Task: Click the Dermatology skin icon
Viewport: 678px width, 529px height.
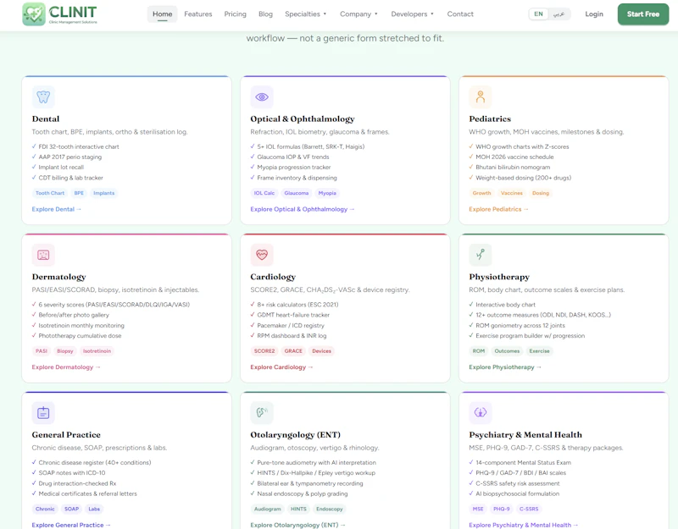Action: click(x=43, y=255)
